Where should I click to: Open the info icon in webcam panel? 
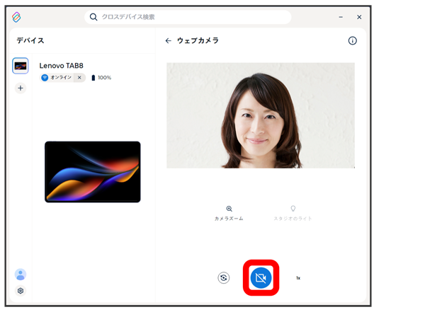(352, 41)
